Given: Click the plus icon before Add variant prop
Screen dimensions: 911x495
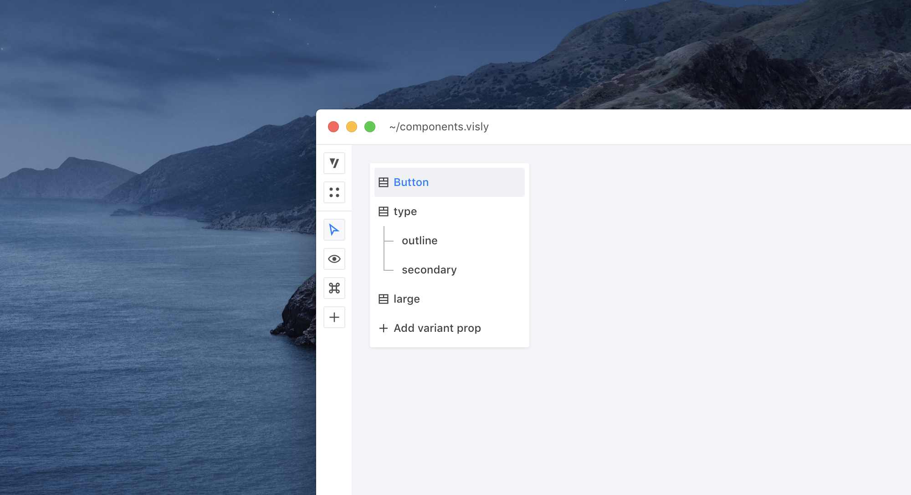Looking at the screenshot, I should pos(384,328).
